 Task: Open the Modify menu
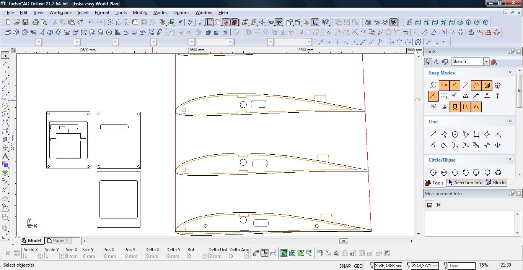click(x=140, y=13)
